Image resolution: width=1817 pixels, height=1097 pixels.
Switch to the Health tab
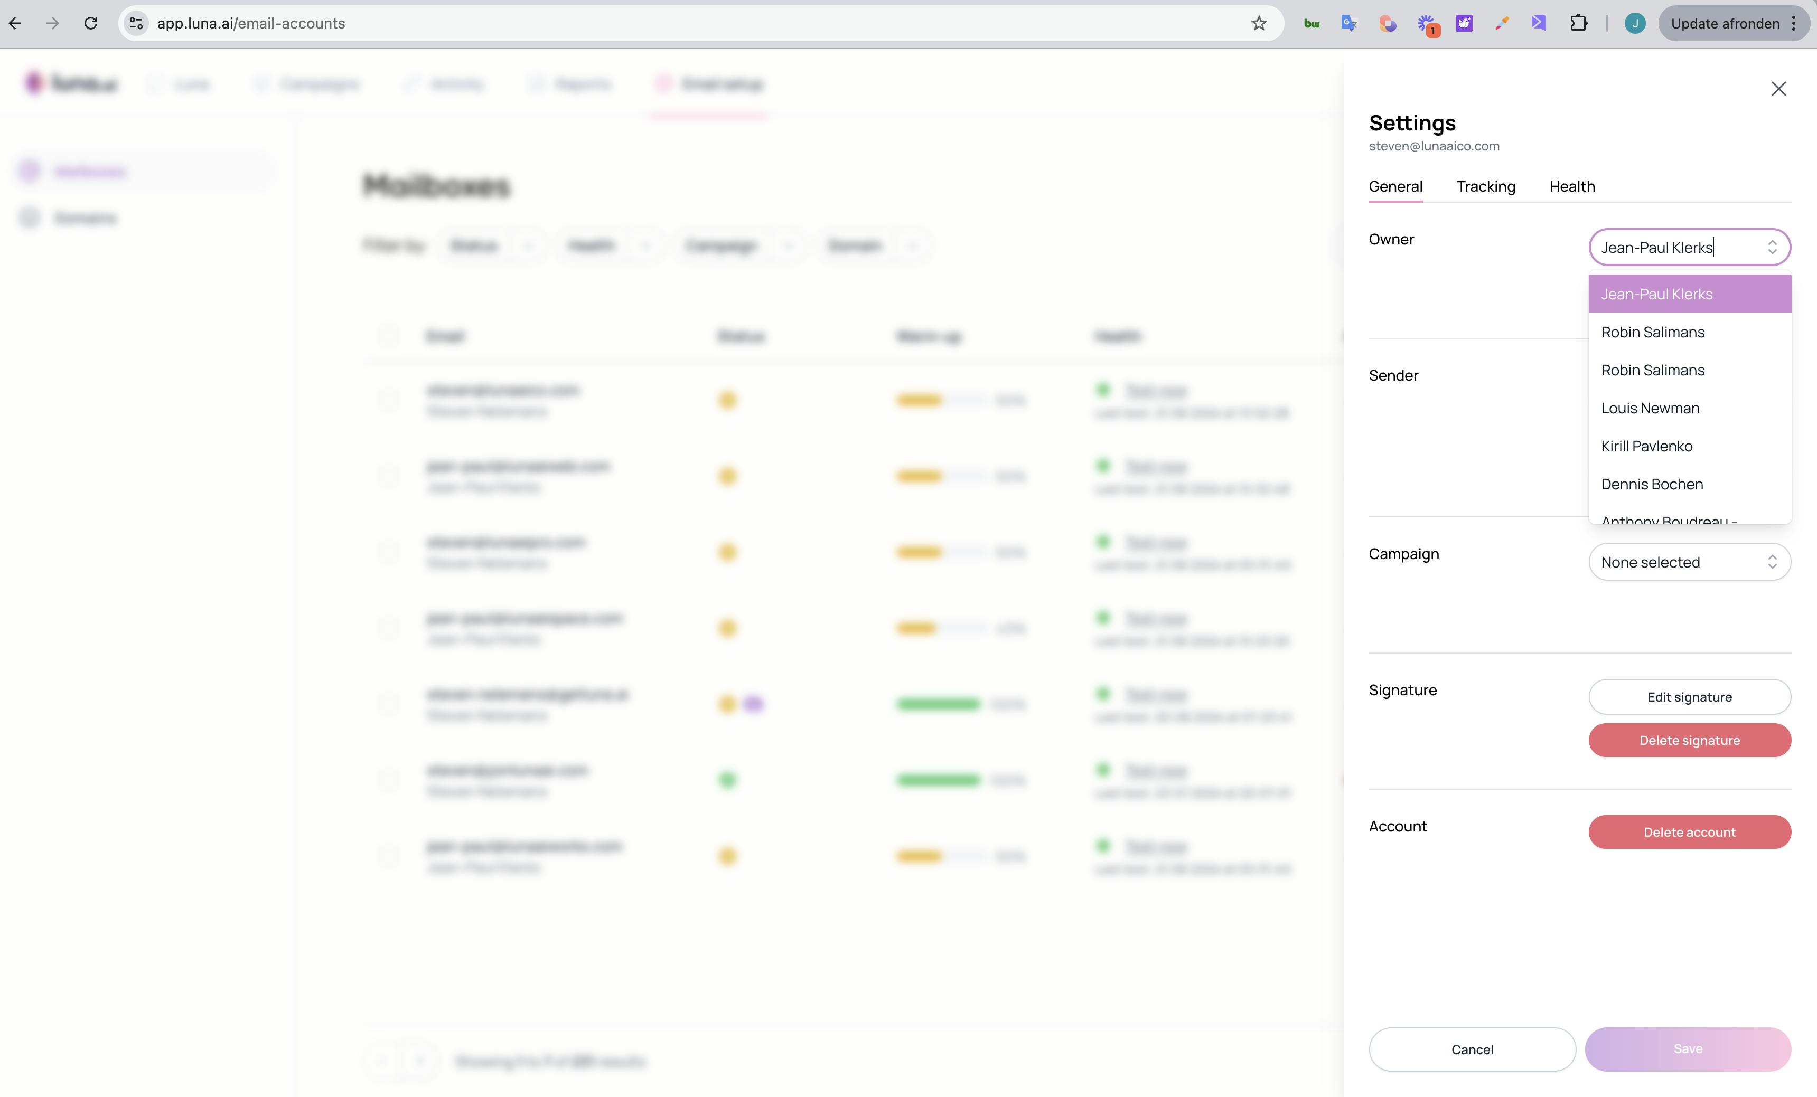click(1571, 186)
